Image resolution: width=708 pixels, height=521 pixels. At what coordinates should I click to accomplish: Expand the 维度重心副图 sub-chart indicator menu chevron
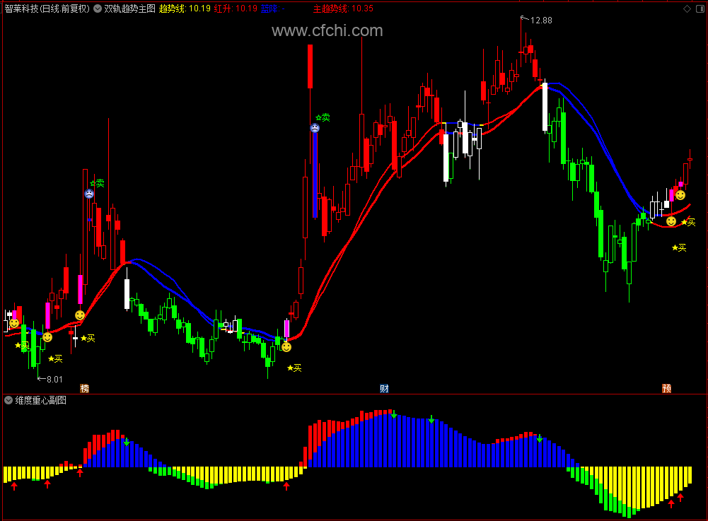[8, 400]
